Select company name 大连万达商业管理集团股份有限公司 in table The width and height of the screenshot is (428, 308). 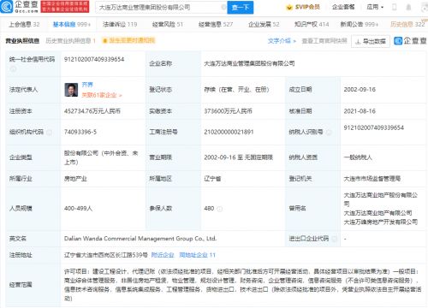coord(249,63)
